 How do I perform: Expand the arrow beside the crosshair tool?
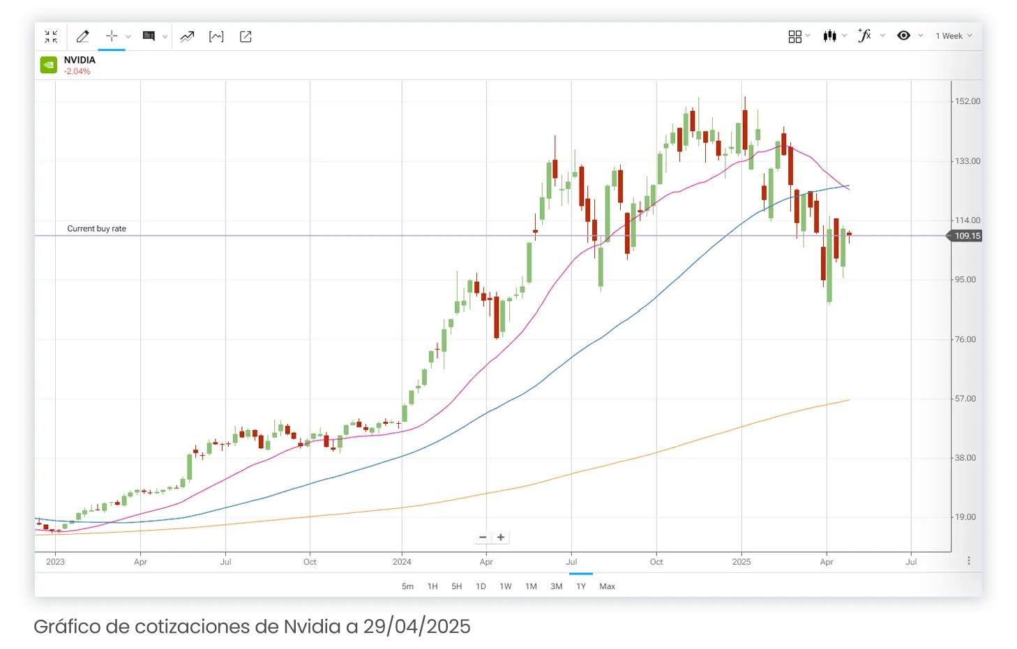[128, 37]
